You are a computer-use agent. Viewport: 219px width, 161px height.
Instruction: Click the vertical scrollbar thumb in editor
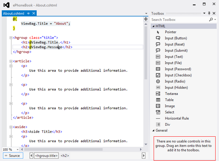tap(146, 53)
